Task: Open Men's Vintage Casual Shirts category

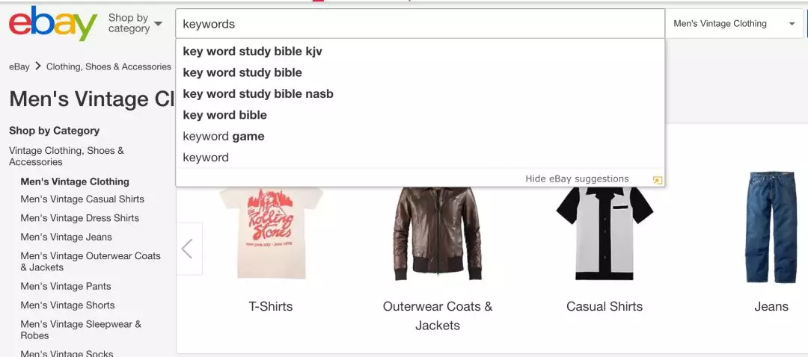Action: click(82, 199)
